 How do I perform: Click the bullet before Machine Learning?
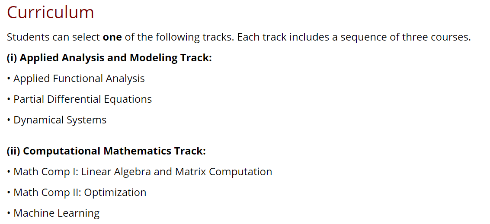tap(9, 214)
